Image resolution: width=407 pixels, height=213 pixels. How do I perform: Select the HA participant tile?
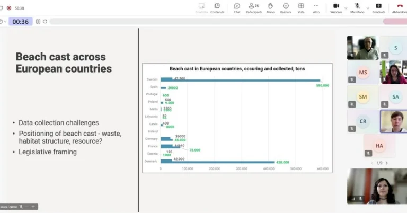pos(379,145)
